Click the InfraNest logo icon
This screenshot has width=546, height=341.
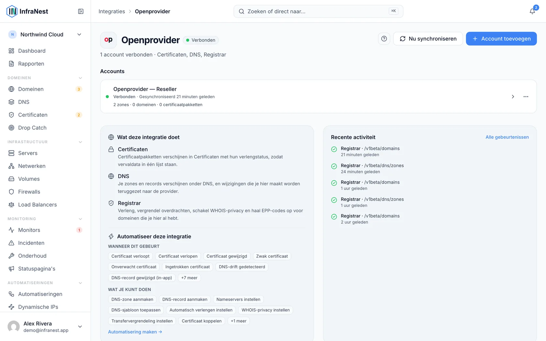tap(12, 11)
